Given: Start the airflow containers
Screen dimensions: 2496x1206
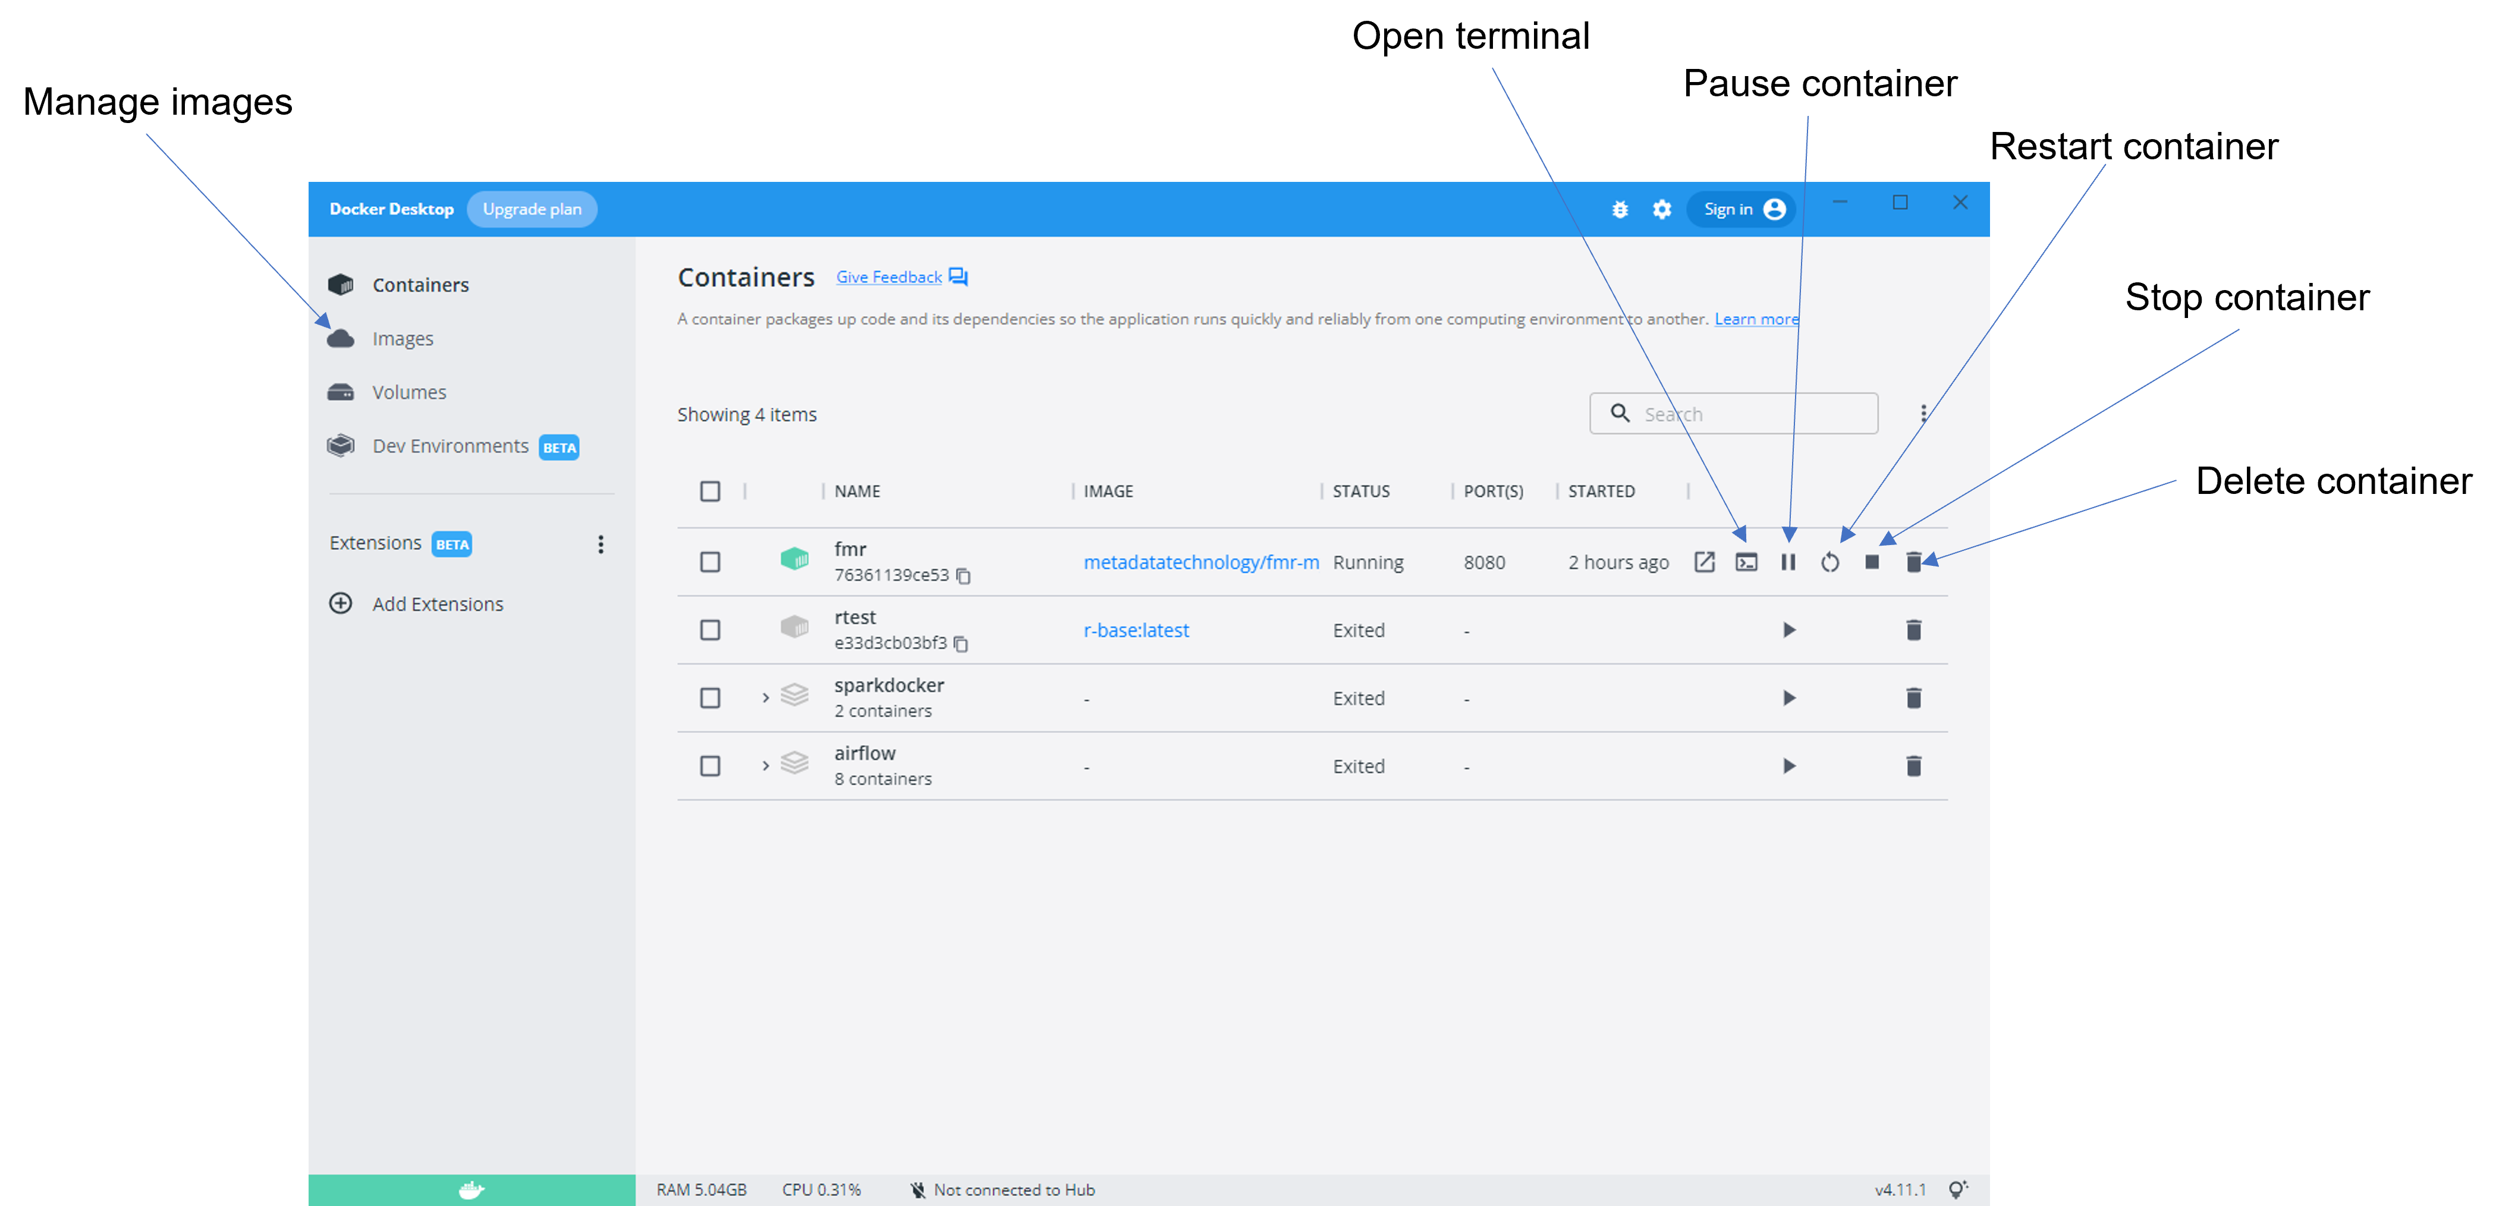Looking at the screenshot, I should coord(1788,766).
